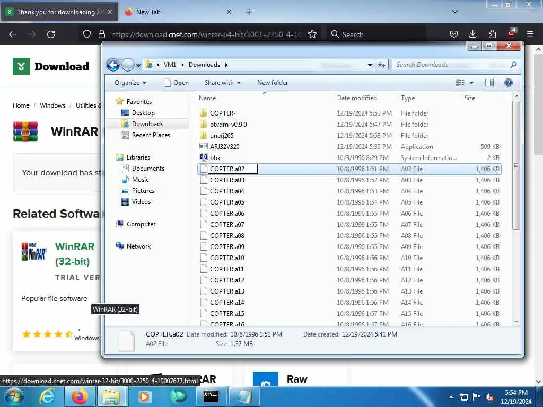This screenshot has height=407, width=543.
Task: Launch Internet Explorer from taskbar
Action: pos(47,396)
